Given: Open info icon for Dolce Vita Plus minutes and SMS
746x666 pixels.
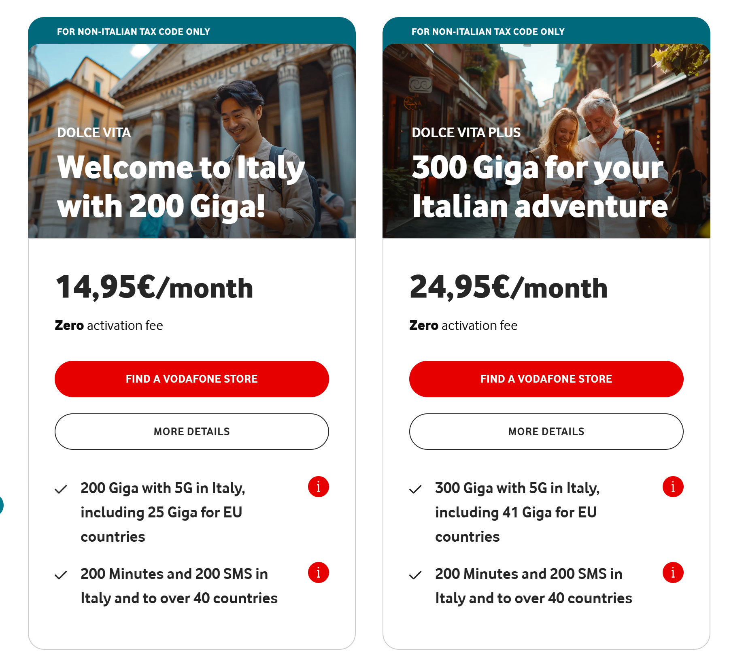Looking at the screenshot, I should coord(673,572).
